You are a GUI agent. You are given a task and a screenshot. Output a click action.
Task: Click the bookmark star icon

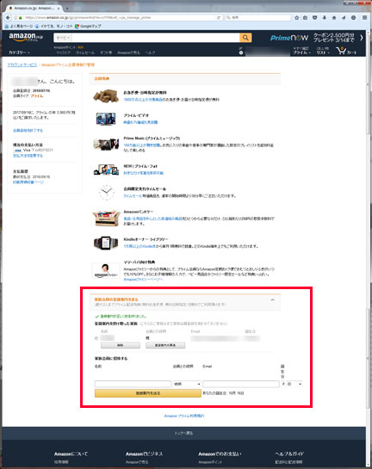296,18
